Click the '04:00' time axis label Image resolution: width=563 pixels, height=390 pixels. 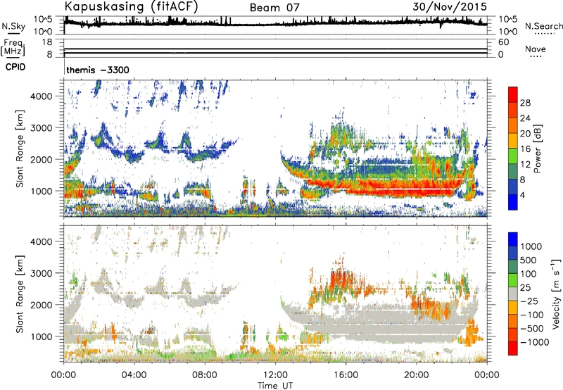coord(134,375)
